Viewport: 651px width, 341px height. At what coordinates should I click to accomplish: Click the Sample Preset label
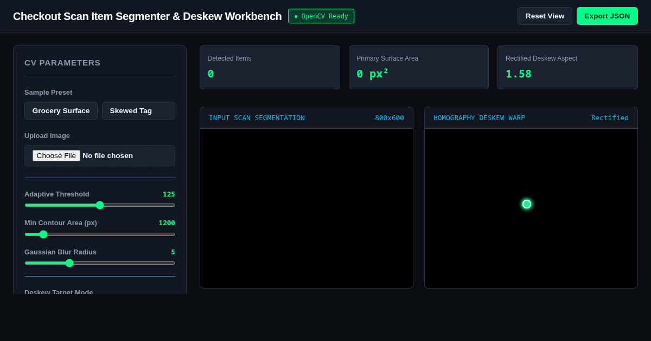click(48, 93)
